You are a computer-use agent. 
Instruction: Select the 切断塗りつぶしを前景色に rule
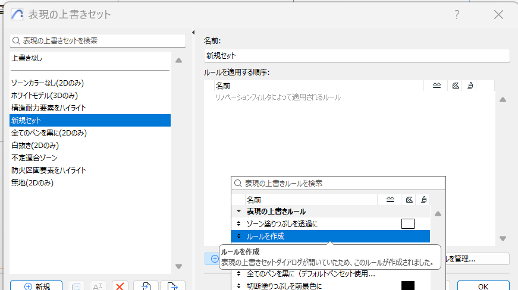tap(284, 286)
